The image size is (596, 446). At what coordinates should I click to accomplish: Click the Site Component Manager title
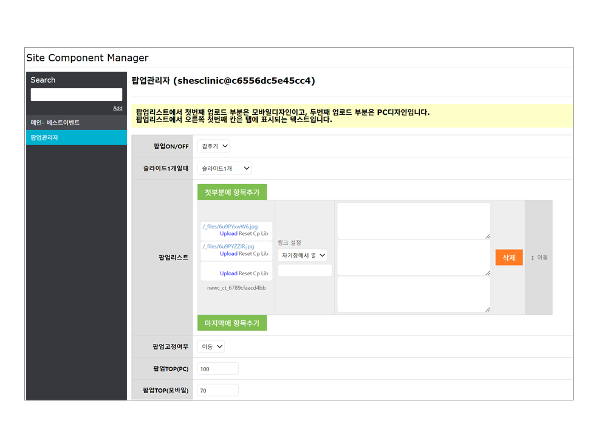point(87,58)
